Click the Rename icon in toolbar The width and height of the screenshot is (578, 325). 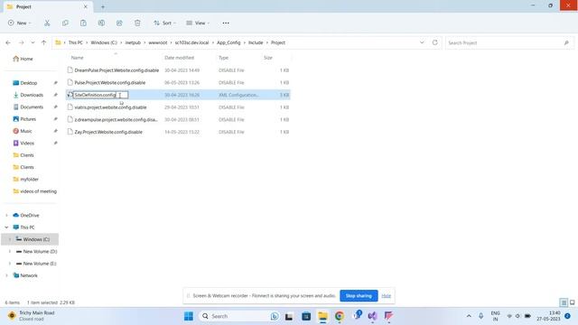click(x=101, y=23)
